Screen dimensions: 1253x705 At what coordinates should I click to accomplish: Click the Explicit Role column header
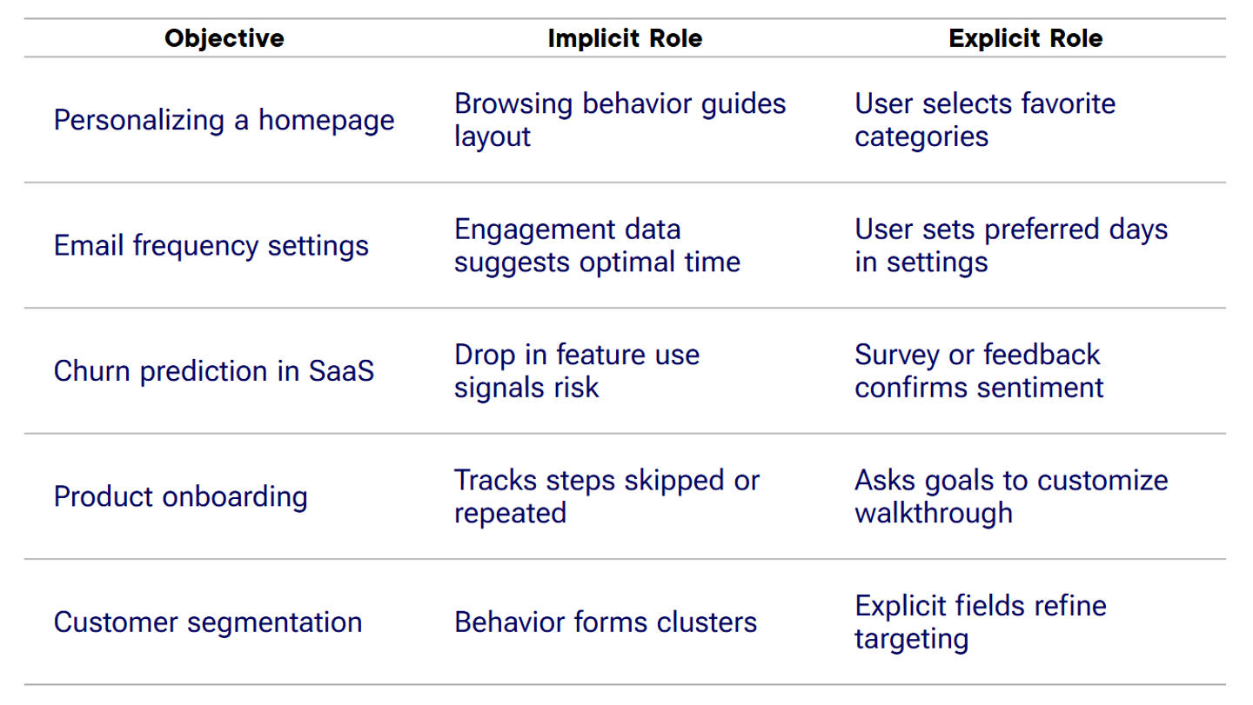click(x=1025, y=38)
